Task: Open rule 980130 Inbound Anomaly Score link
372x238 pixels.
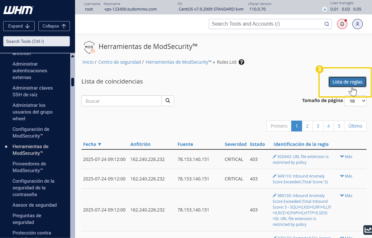Action: (x=302, y=210)
